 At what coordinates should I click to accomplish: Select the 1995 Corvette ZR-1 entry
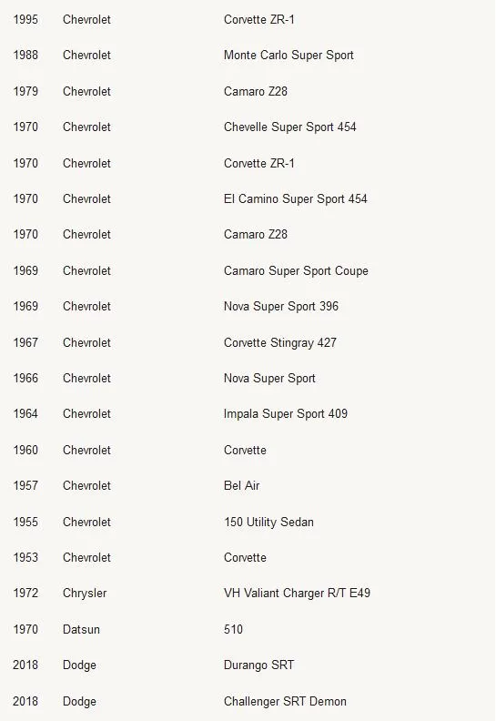click(258, 19)
